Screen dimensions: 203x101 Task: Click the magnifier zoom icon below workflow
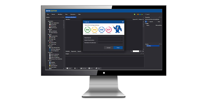131,51
